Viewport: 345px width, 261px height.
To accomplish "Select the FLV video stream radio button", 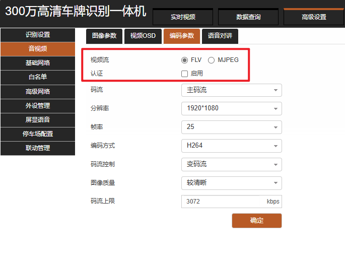I will (184, 60).
